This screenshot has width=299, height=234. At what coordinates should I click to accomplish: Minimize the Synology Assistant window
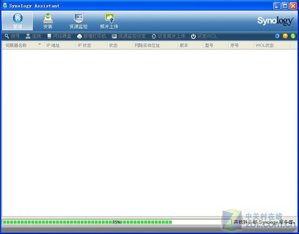coord(277,6)
